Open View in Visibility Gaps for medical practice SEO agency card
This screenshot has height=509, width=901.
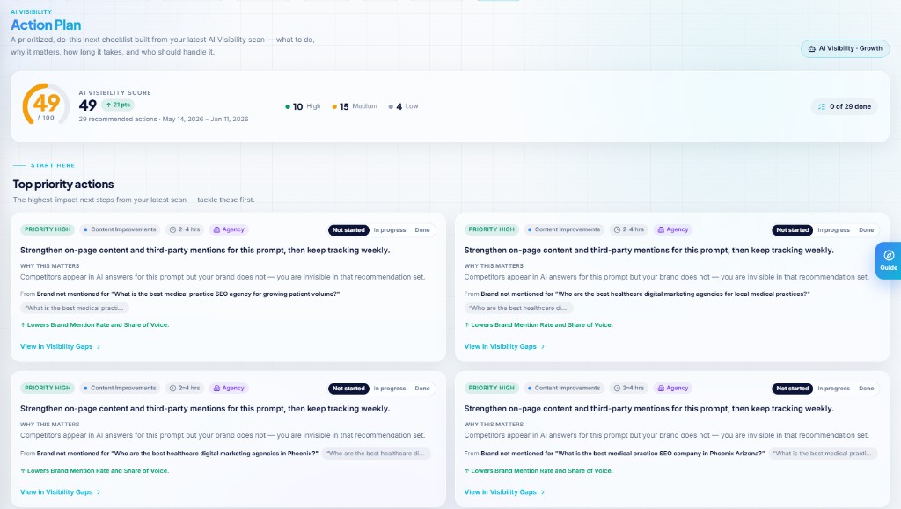[61, 346]
